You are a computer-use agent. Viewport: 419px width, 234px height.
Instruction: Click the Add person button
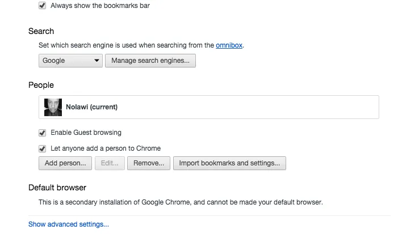point(65,163)
